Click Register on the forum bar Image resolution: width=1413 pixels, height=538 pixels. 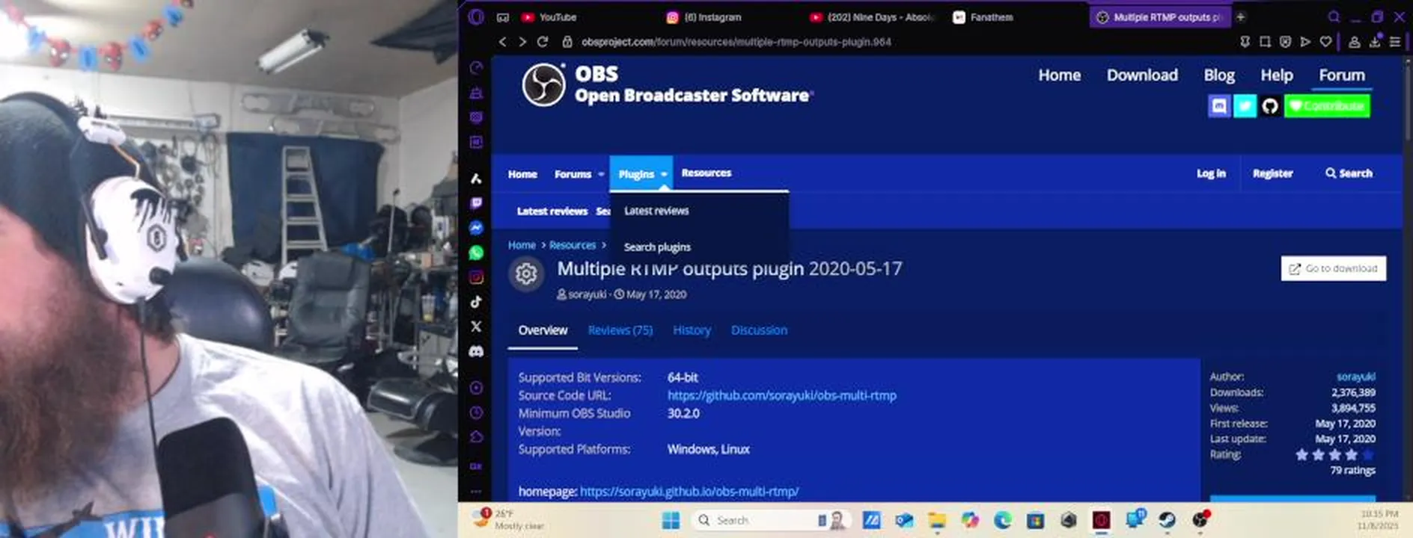(1272, 173)
